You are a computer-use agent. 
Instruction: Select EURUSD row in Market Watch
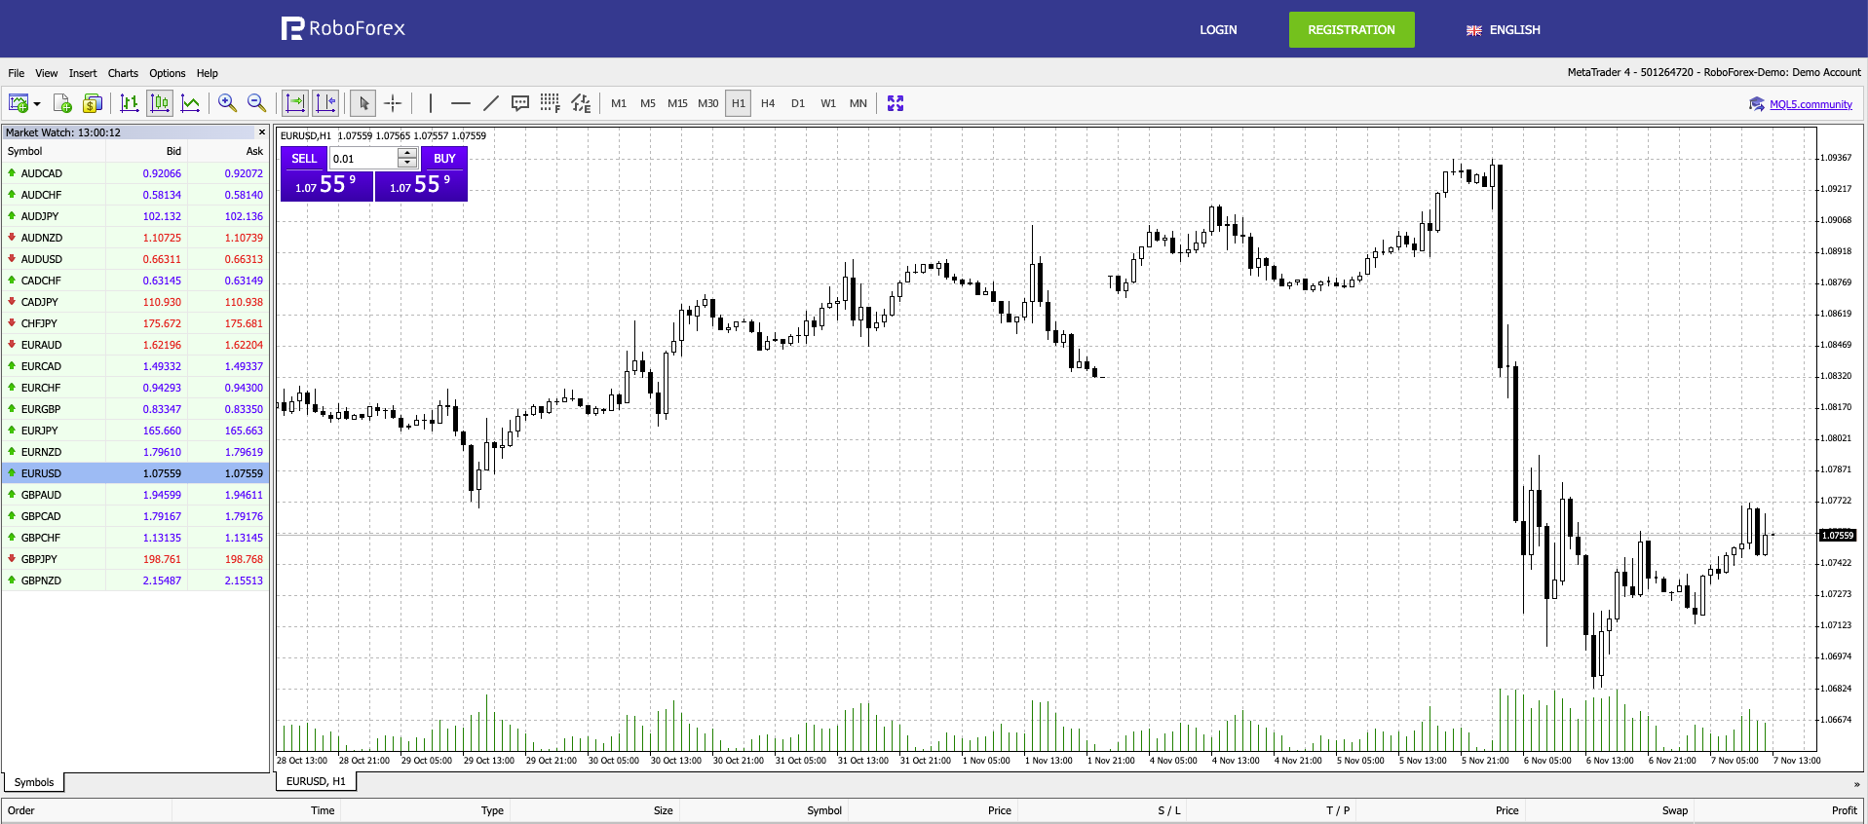click(135, 473)
